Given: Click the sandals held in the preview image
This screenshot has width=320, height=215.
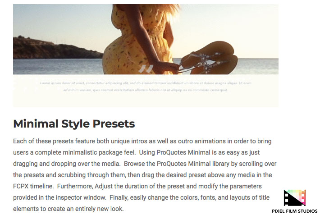Looking at the screenshot, I should point(212,62).
